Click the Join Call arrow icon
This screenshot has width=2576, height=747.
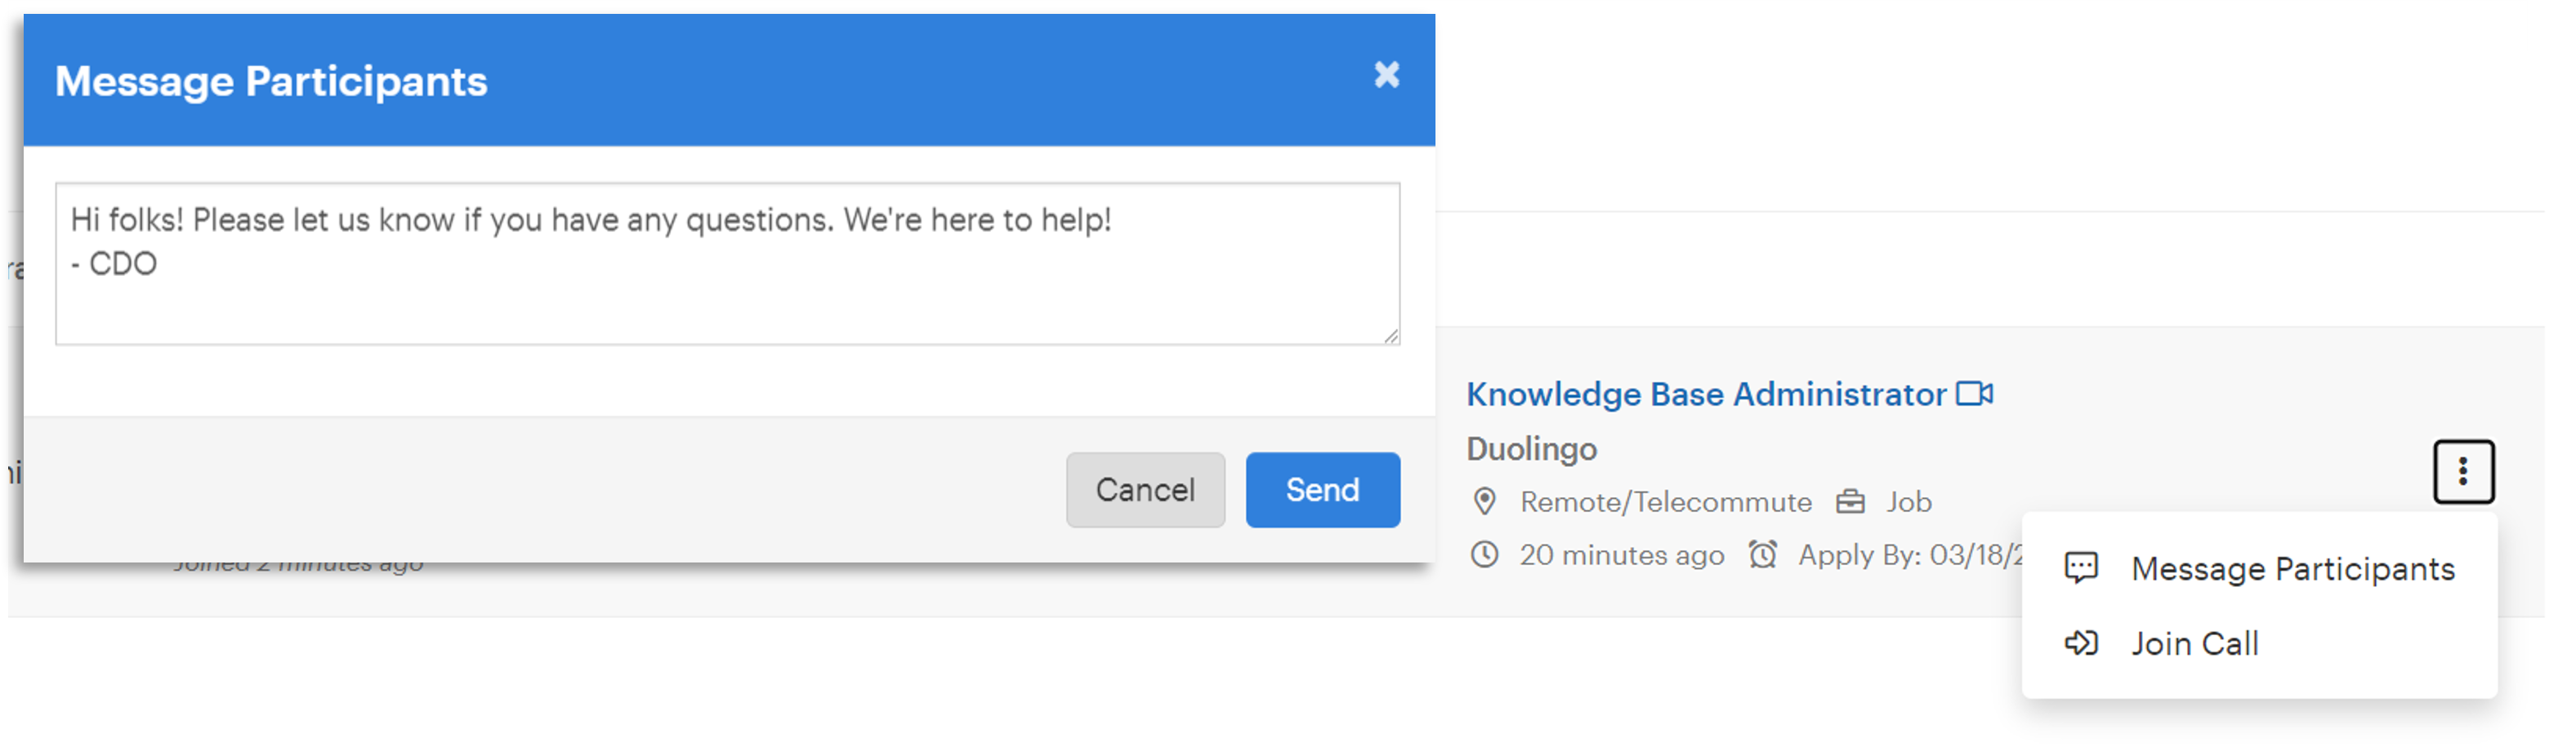point(2081,643)
